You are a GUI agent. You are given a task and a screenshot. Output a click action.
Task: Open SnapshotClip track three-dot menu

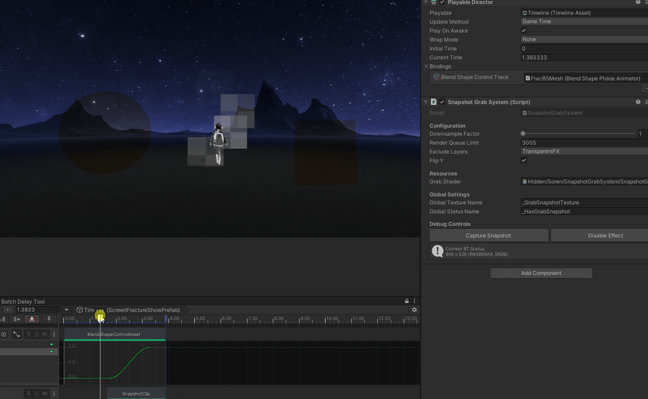[54, 394]
